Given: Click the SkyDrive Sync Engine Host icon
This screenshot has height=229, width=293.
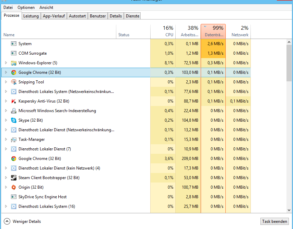Looking at the screenshot, I should [x=14, y=197].
